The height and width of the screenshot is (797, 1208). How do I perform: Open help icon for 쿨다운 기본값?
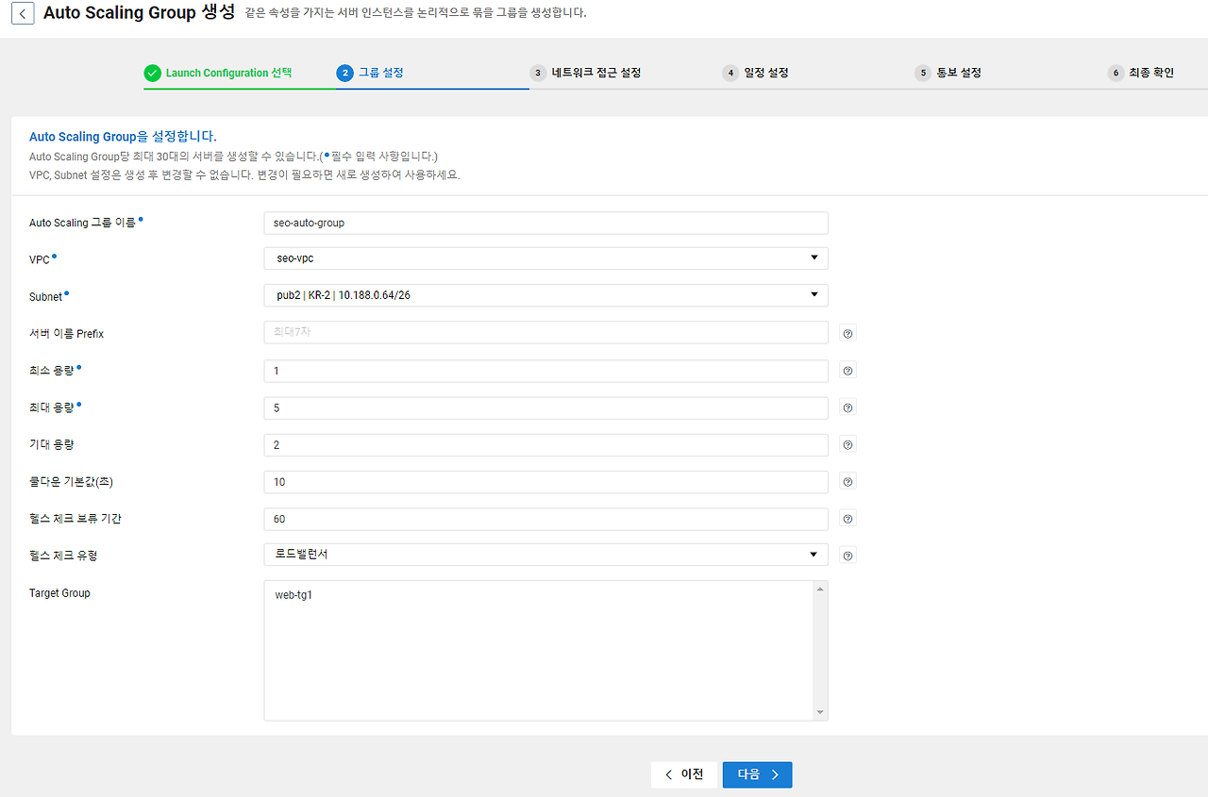(847, 482)
